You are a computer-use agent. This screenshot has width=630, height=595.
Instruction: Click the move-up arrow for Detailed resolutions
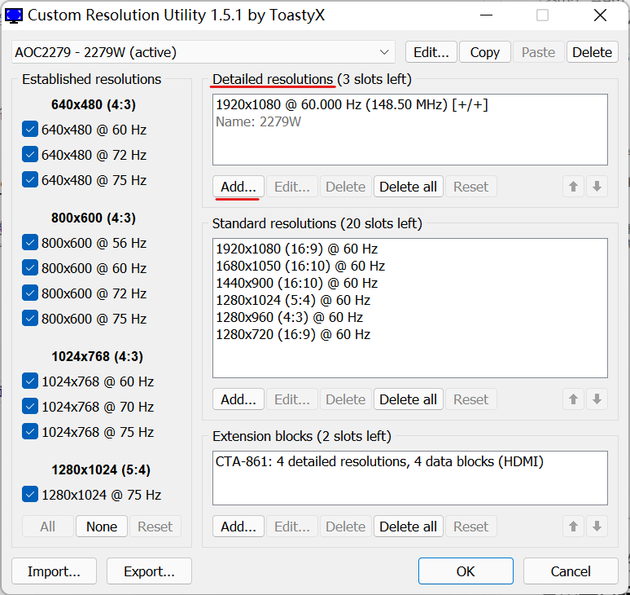point(574,187)
